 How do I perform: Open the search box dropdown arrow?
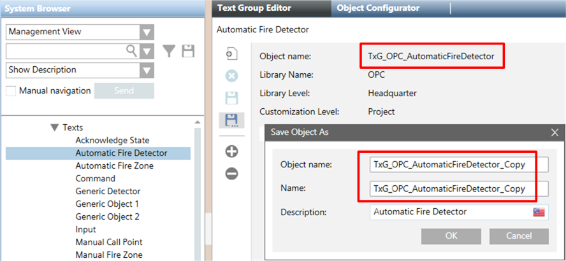[147, 51]
